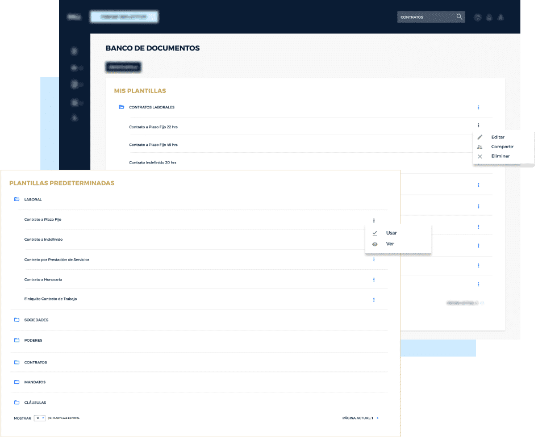Collapse the CONTRATOS LABORALES folder icon
The image size is (559, 448).
(x=122, y=107)
